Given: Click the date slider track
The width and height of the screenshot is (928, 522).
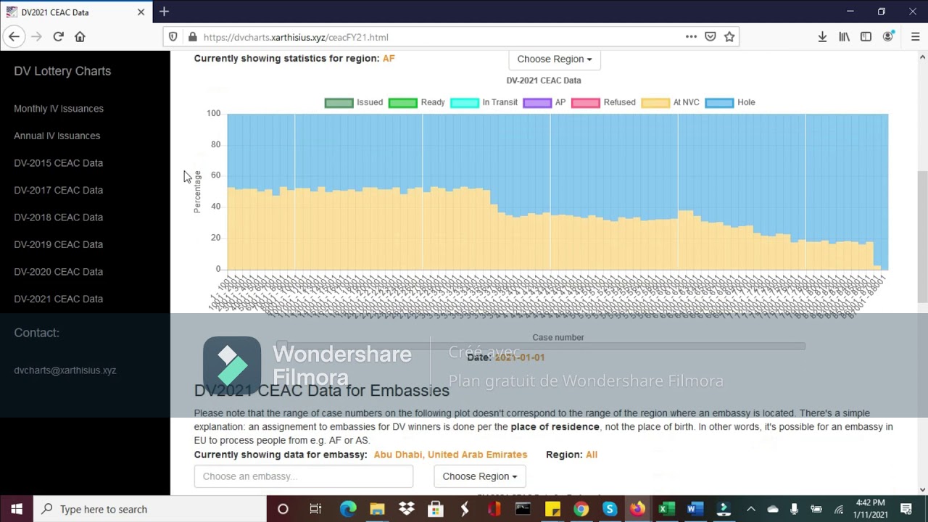Looking at the screenshot, I should pos(540,346).
